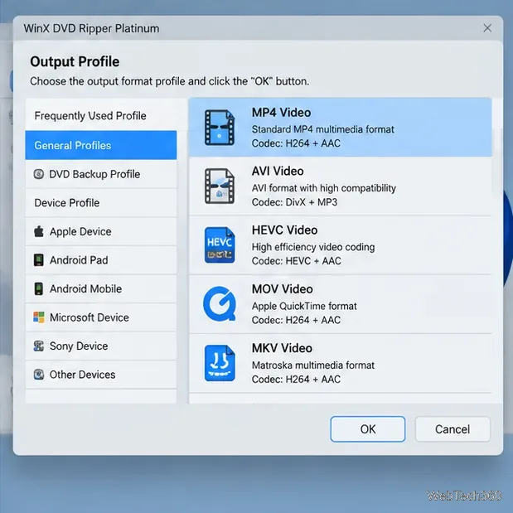Select the Device Profile category
The width and height of the screenshot is (513, 513).
click(101, 203)
